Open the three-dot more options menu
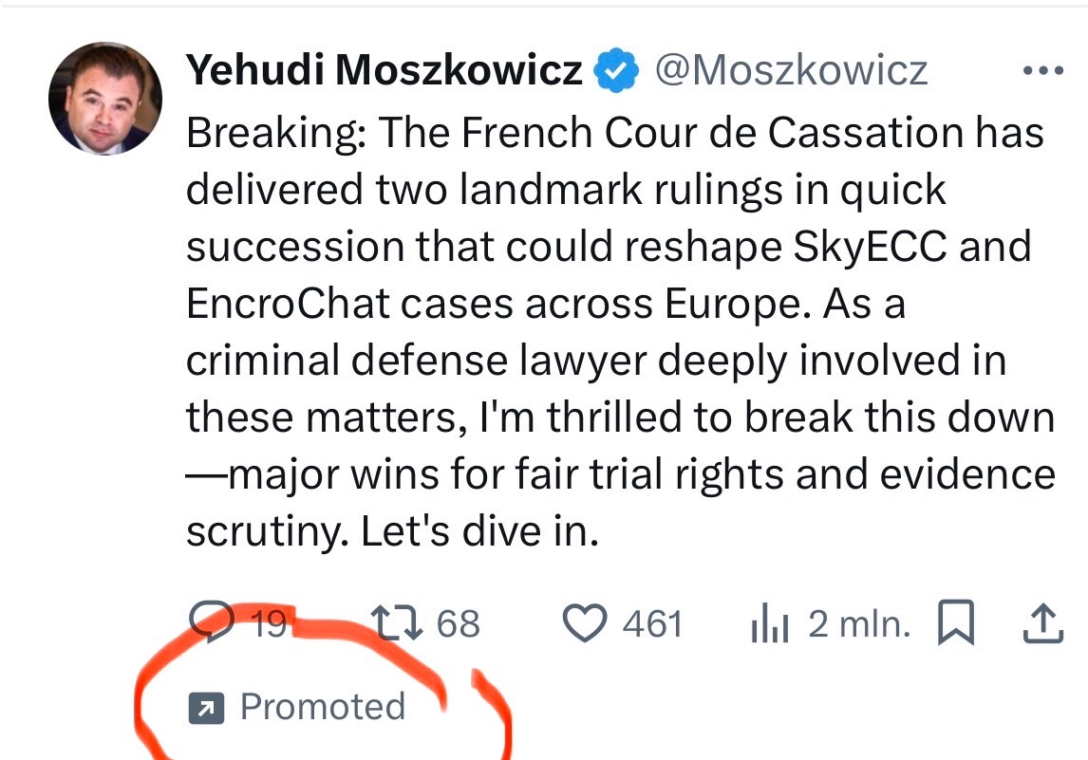Viewport: 1088px width, 760px height. tap(1041, 71)
